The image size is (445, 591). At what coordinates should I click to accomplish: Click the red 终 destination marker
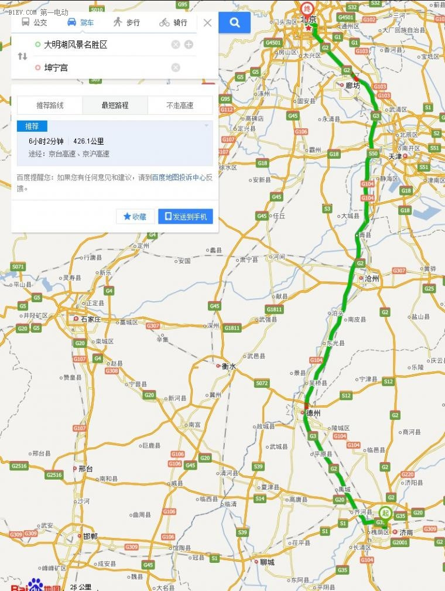point(308,9)
